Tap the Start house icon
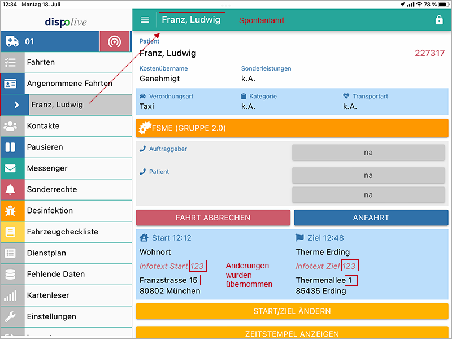 (144, 238)
